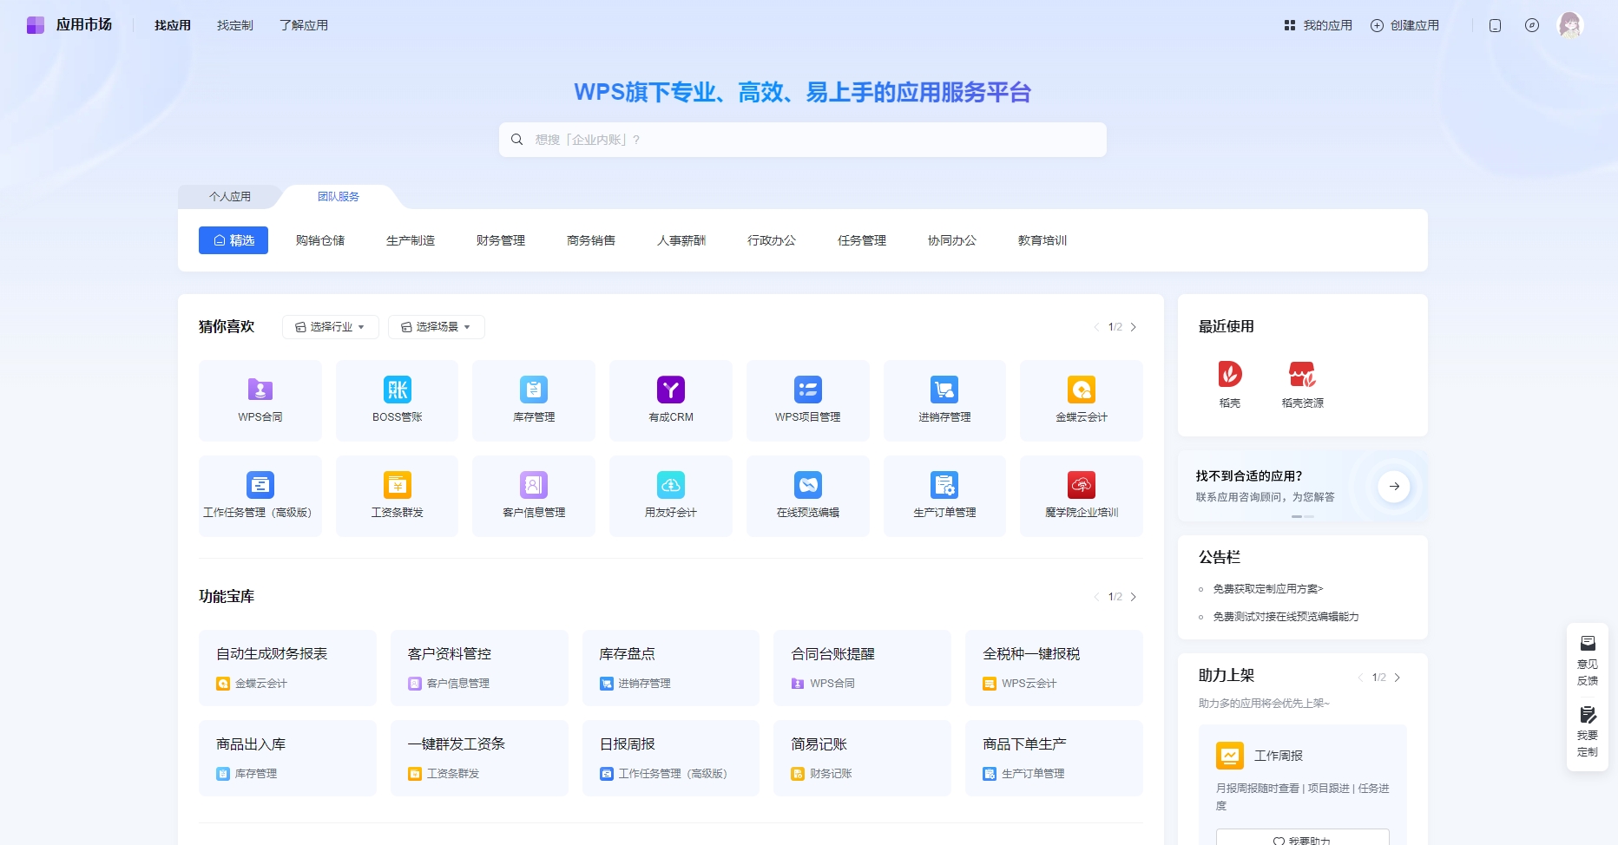Open the 有成CRM app icon
The width and height of the screenshot is (1618, 845).
(x=671, y=390)
